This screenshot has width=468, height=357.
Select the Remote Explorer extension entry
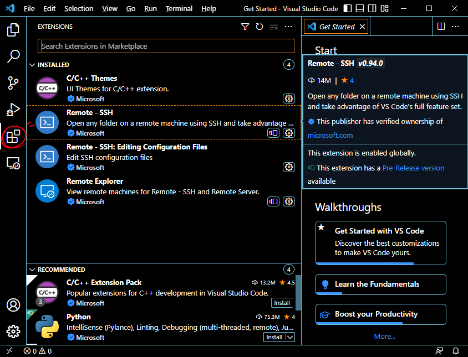tap(164, 191)
